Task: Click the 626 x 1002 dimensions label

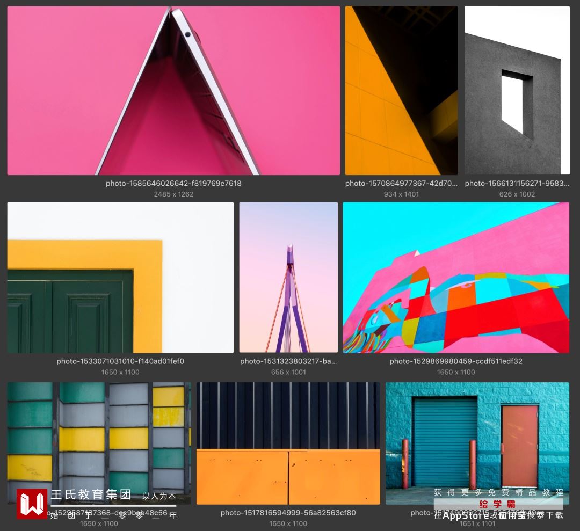Action: (517, 194)
